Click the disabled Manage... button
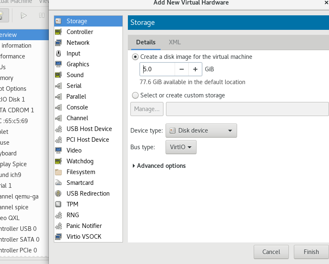The height and width of the screenshot is (264, 329). 147,109
